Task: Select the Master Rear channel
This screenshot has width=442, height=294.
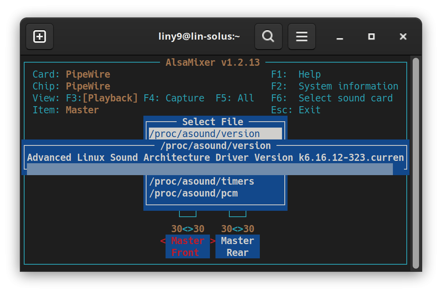Action: (237, 246)
